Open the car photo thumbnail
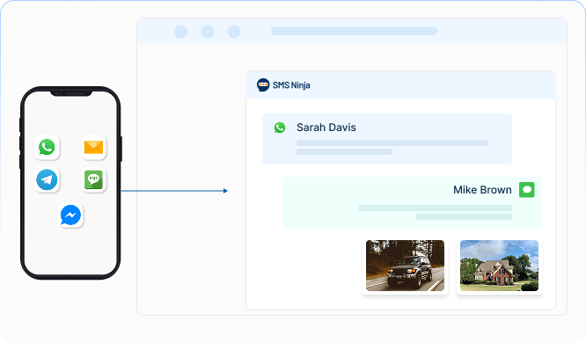Screen dimensions: 586x343 405,266
